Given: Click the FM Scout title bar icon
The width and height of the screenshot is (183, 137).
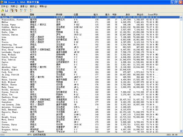Looking at the screenshot, I should click(2, 2).
